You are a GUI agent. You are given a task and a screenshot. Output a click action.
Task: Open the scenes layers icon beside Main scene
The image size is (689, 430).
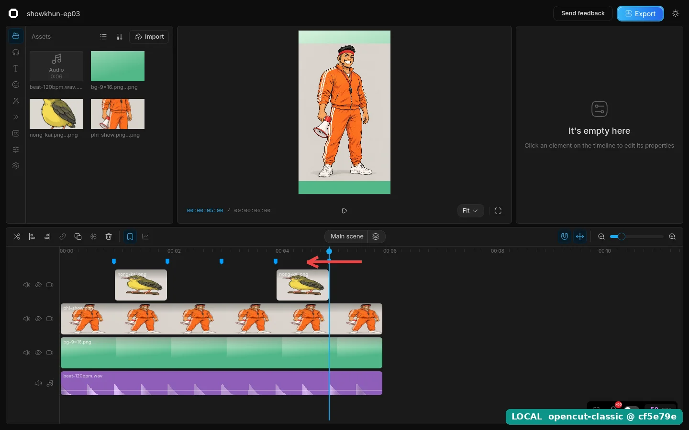[376, 236]
